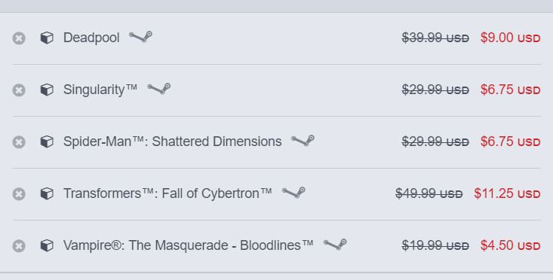Click box icon beside Transformers title
Image resolution: width=553 pixels, height=280 pixels.
(x=47, y=193)
